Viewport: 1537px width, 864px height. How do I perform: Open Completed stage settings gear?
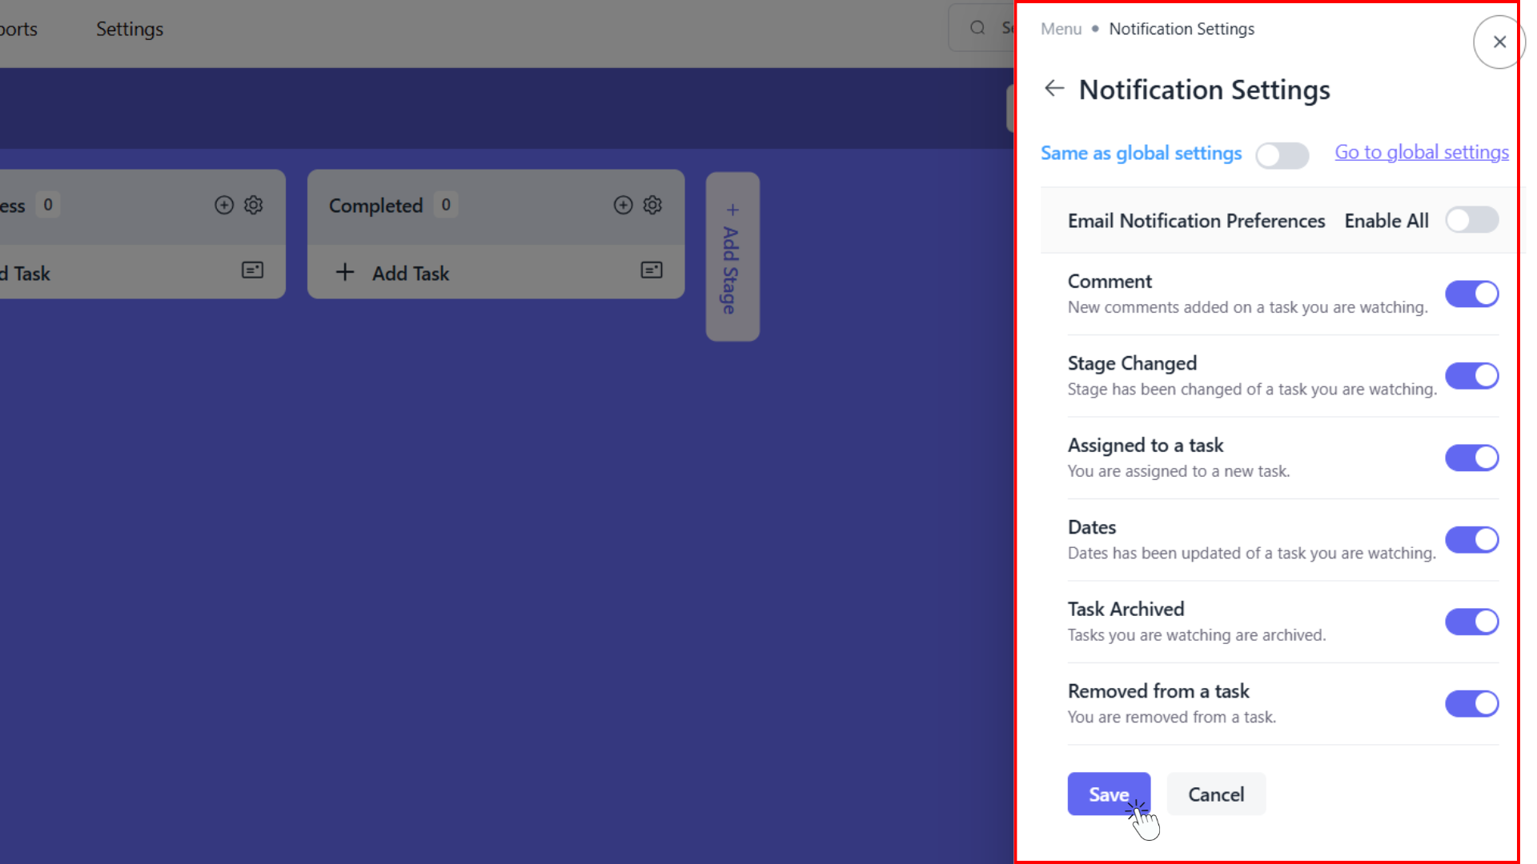coord(652,206)
